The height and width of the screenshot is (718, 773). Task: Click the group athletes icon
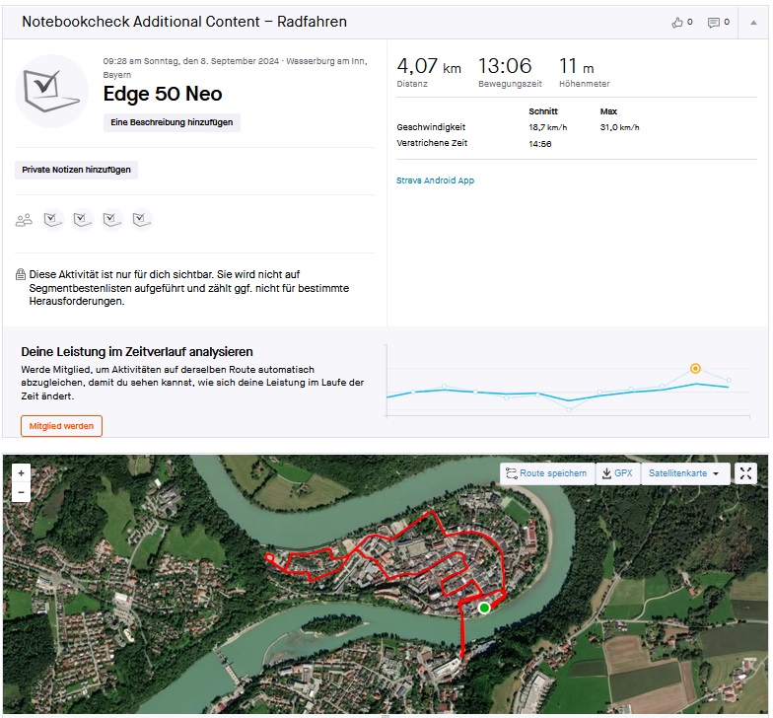24,220
